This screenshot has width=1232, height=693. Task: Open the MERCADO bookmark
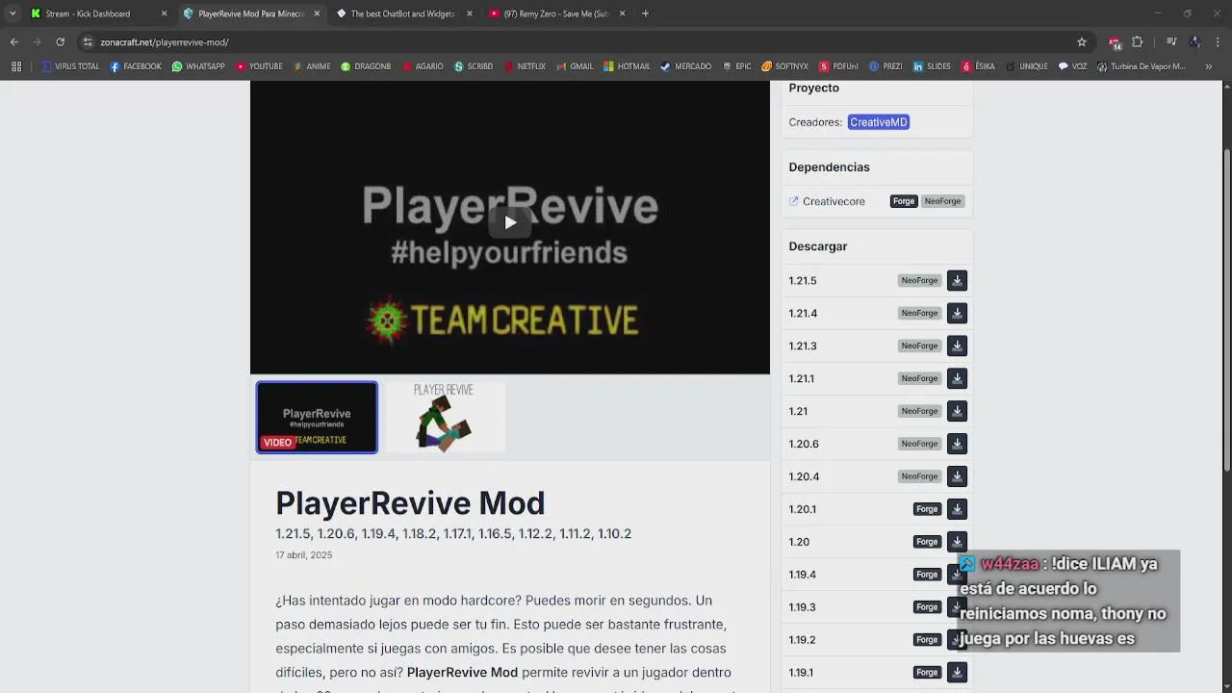pyautogui.click(x=685, y=66)
